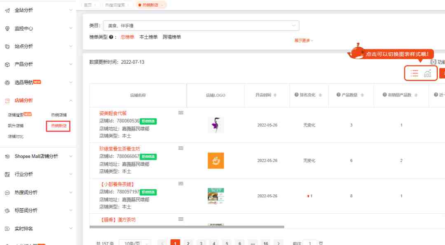Image resolution: width=445 pixels, height=245 pixels.
Task: Click the help icon beside 产品数量 header
Action: 338,95
